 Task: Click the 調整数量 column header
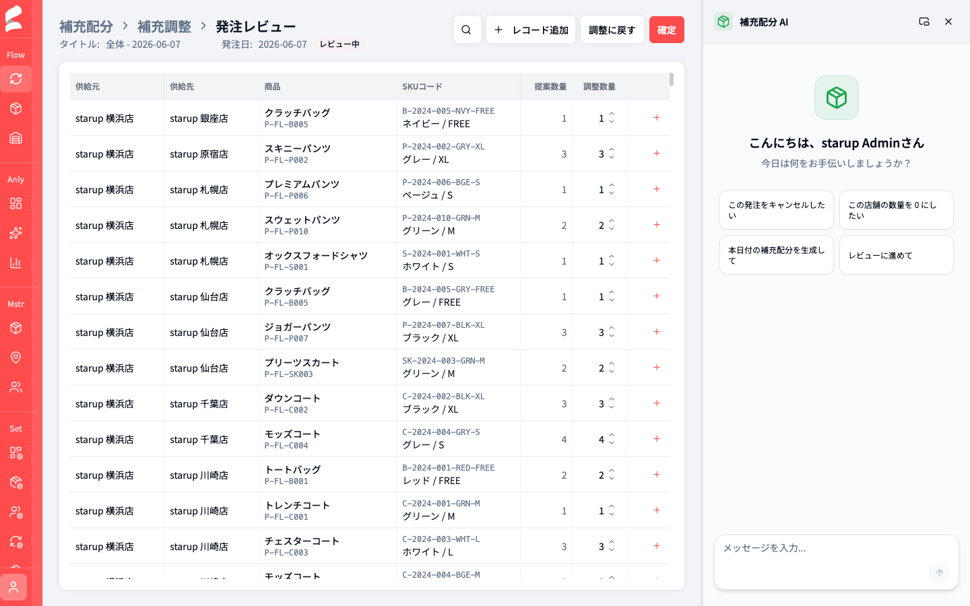coord(600,87)
